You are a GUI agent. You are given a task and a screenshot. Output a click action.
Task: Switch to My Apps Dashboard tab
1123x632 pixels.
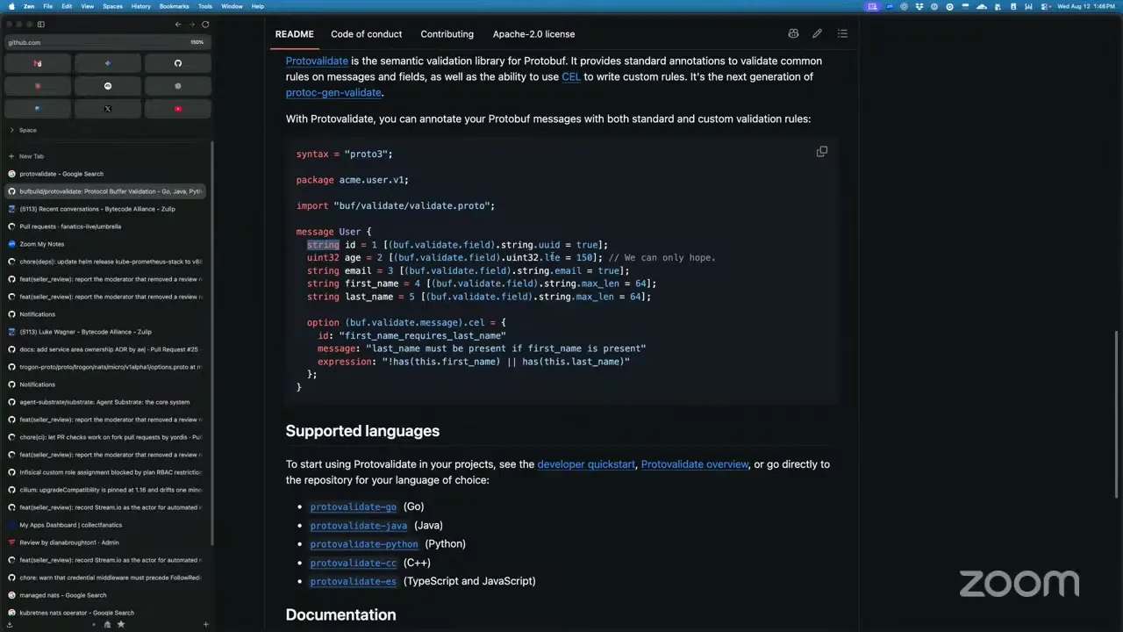point(105,525)
